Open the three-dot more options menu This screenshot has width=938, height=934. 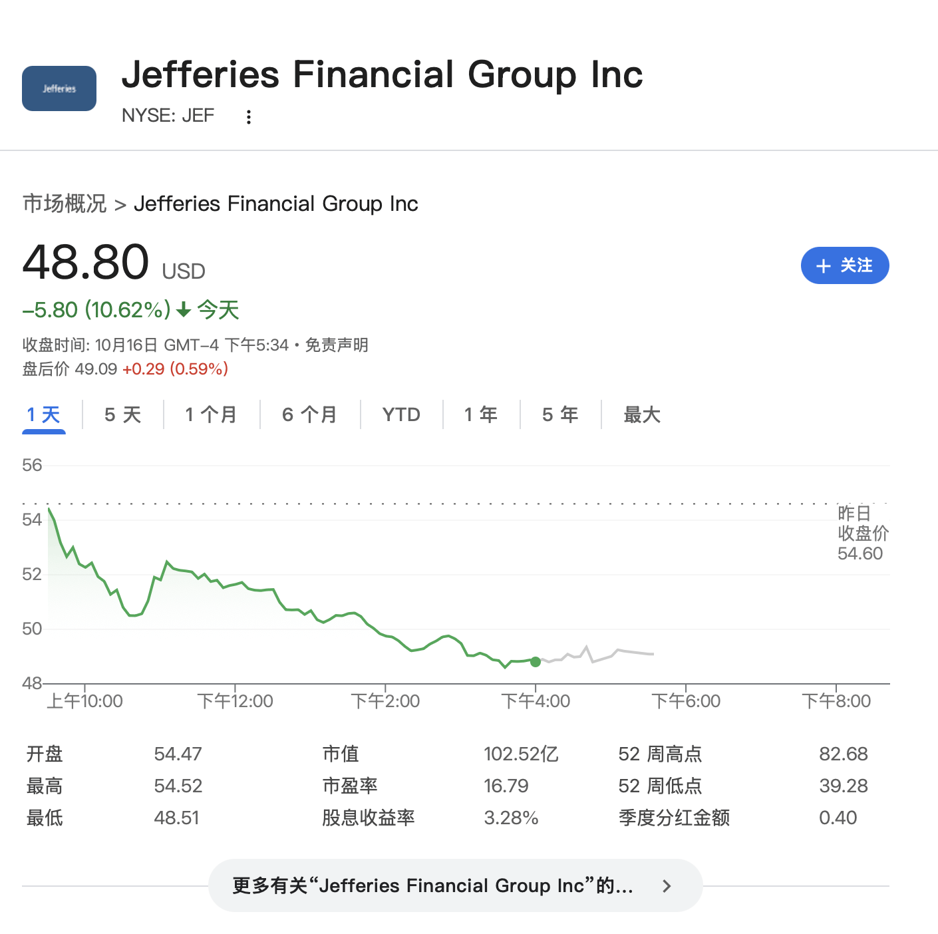249,117
